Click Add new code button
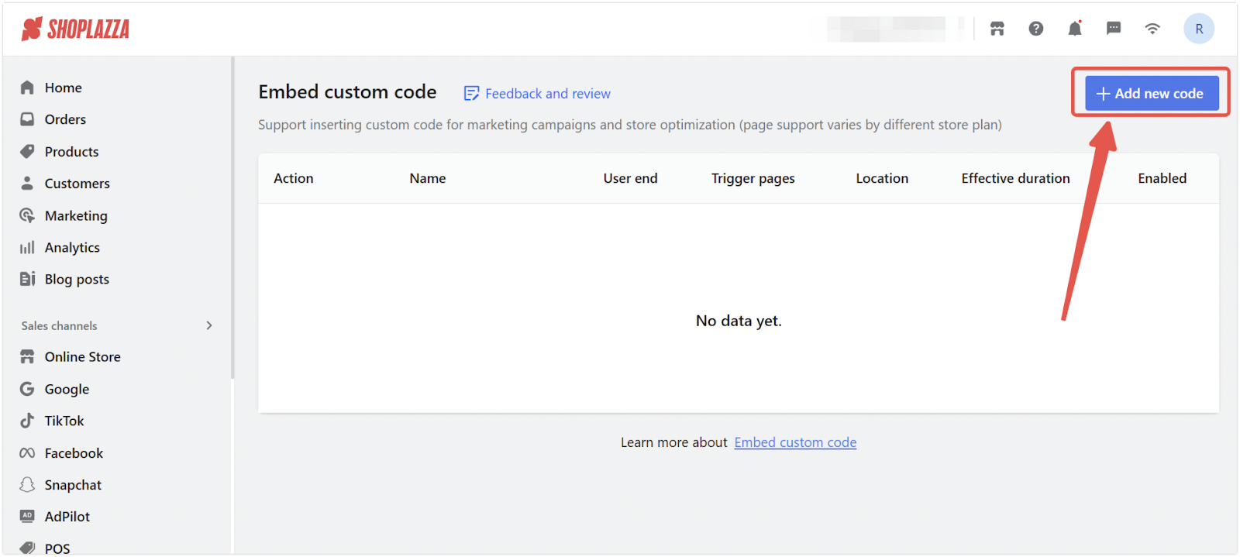Viewport: 1240px width, 557px height. 1152,93
